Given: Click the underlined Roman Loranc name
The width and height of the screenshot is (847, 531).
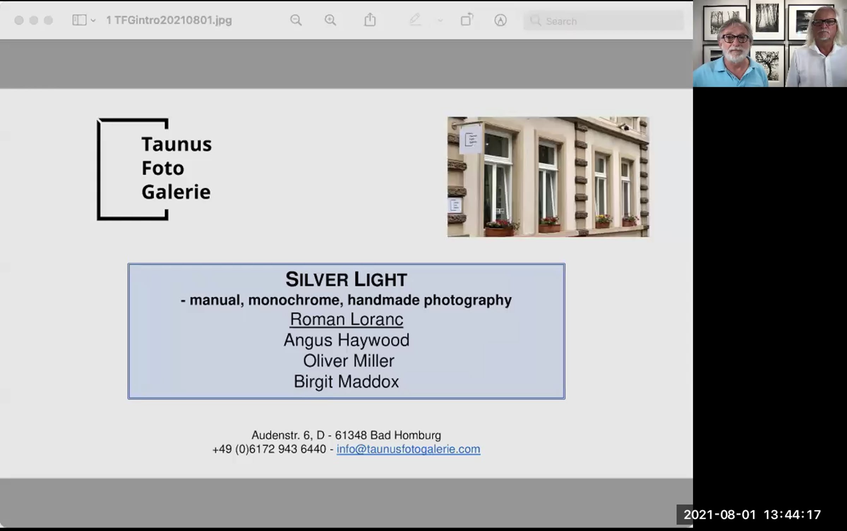Looking at the screenshot, I should pos(347,319).
